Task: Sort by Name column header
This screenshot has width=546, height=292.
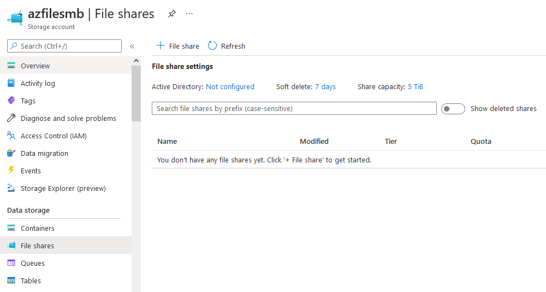Action: tap(167, 141)
